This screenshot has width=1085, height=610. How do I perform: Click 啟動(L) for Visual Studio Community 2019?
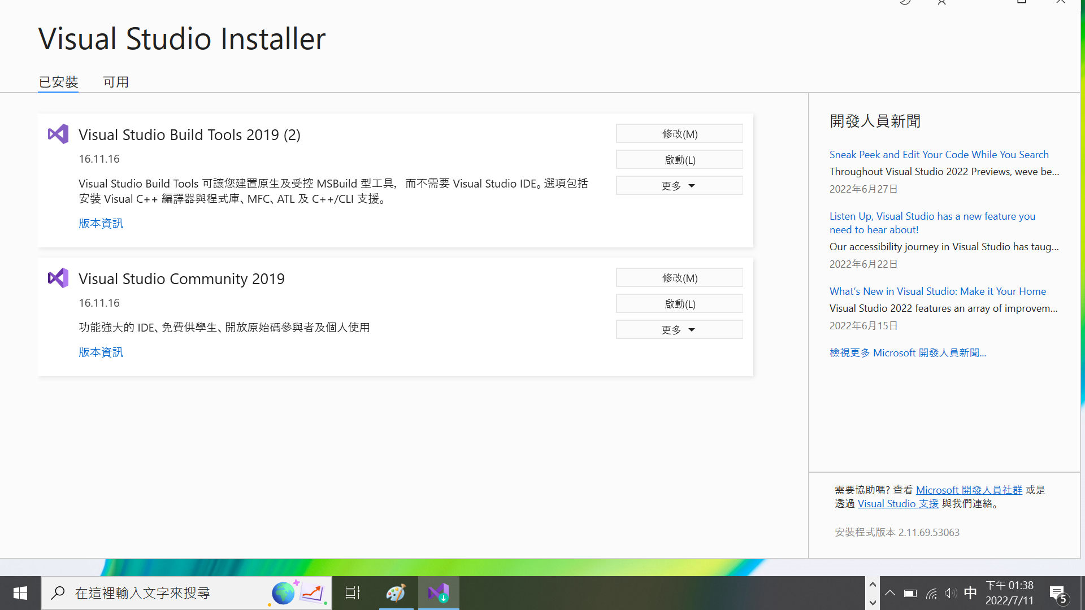point(679,304)
